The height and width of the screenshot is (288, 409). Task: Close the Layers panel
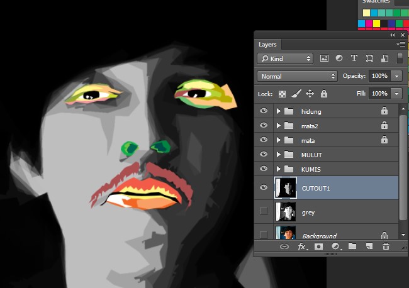click(403, 35)
